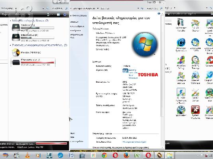Open Media Player Classic from the taskbar
The image size is (213, 159).
(16, 155)
